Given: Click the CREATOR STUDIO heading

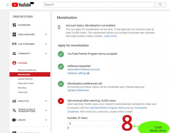Looking at the screenshot, I should pos(23,17).
